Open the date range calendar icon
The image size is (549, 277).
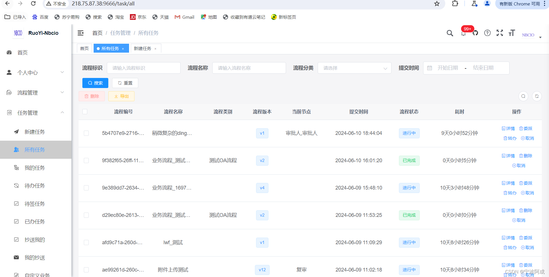[429, 68]
